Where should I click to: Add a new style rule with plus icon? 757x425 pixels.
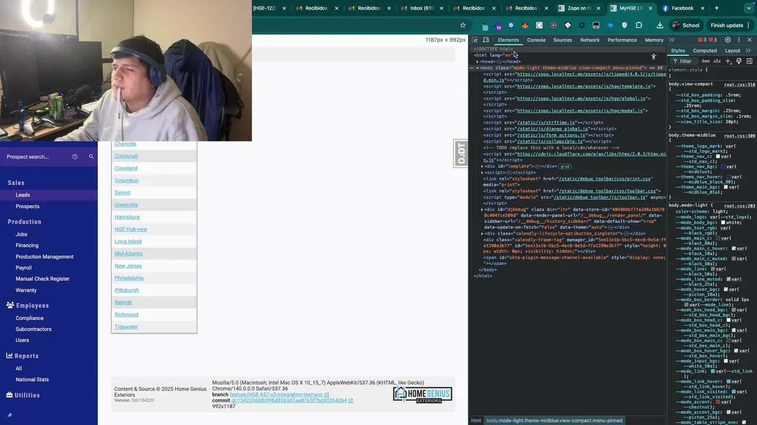pyautogui.click(x=728, y=61)
